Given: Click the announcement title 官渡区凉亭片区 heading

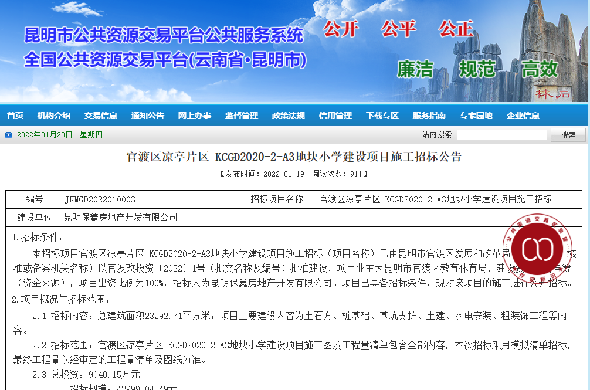Looking at the screenshot, I should coord(294,157).
